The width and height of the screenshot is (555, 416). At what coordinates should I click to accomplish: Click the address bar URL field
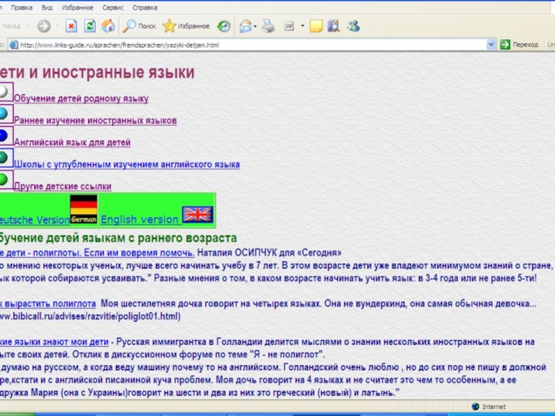[250, 44]
